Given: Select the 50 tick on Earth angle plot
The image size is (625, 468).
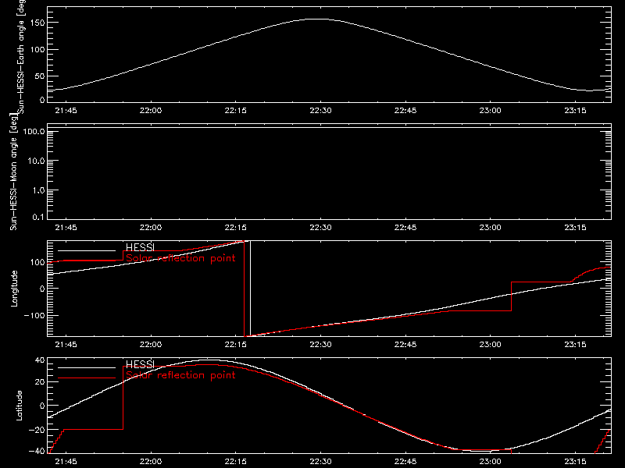Looking at the screenshot, I should click(40, 76).
